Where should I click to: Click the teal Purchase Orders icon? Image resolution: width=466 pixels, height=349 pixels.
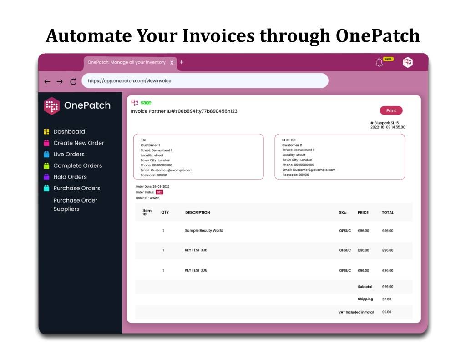coord(46,188)
